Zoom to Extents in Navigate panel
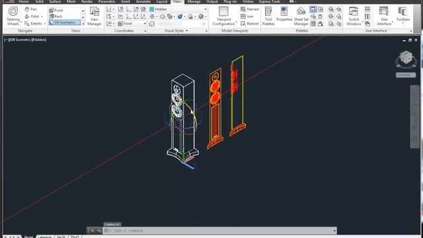The image size is (423, 238). point(33,24)
